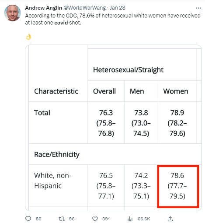Click the tweet text about CDC statistics
Image resolution: width=205 pixels, height=223 pixels.
pyautogui.click(x=113, y=19)
